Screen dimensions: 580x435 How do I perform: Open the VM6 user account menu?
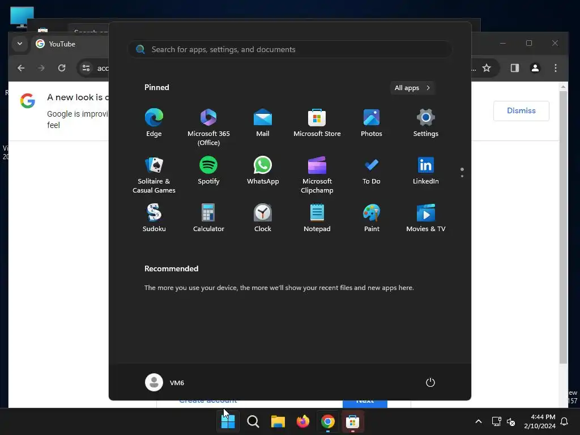(165, 382)
